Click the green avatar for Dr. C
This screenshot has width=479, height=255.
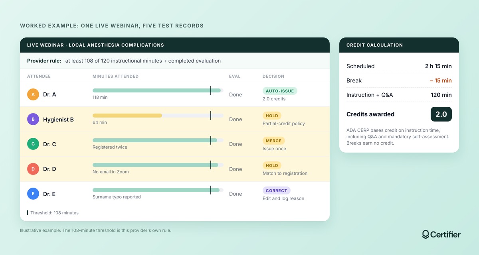[33, 144]
